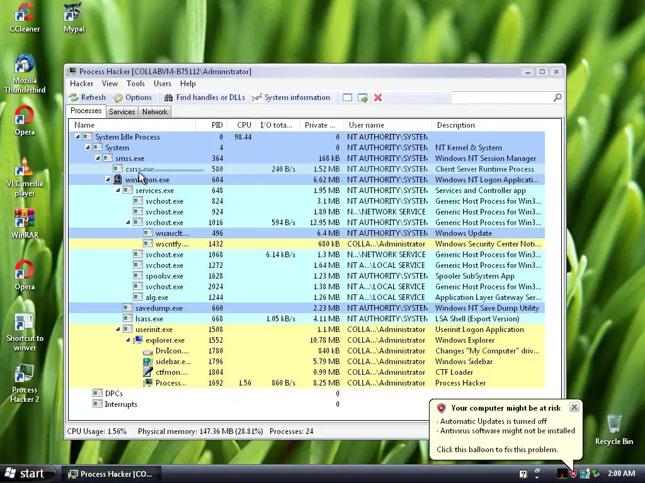Select the Process Hacker process icon
The image size is (645, 483).
point(148,383)
